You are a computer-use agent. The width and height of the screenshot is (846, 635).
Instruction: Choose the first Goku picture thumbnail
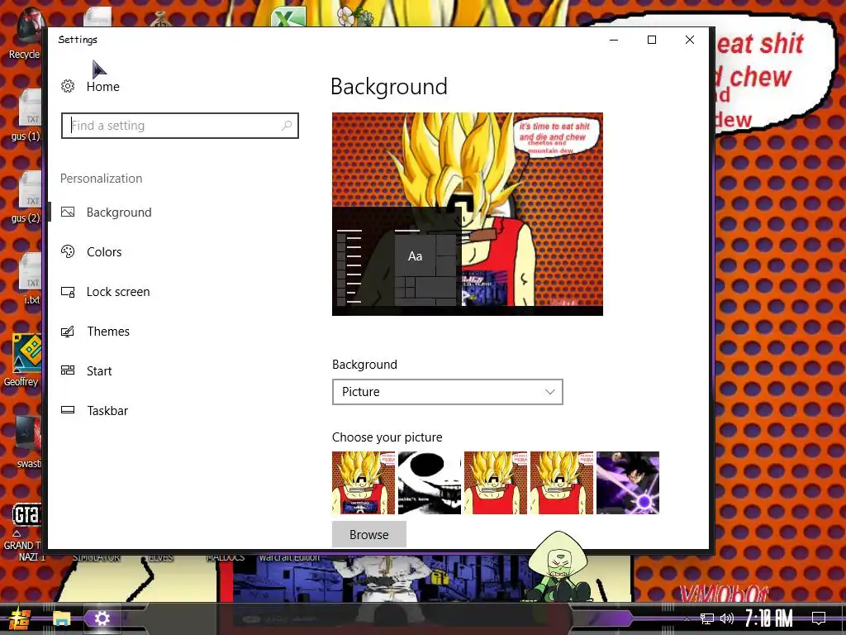(364, 483)
